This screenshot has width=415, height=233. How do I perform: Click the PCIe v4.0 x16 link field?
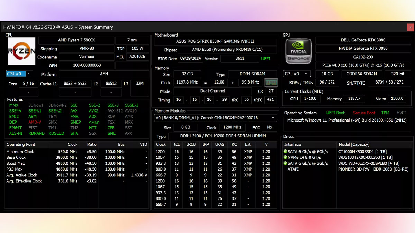[363, 65]
